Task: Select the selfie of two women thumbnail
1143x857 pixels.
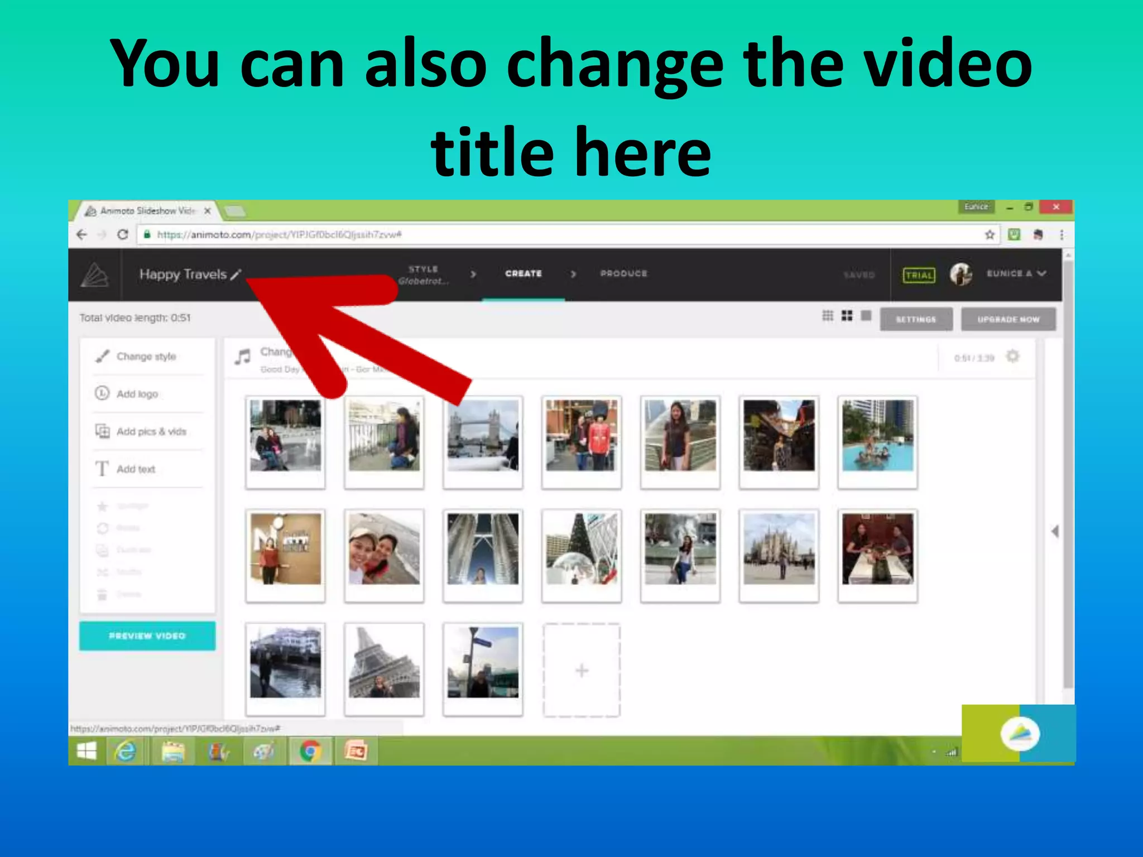Action: 384,555
